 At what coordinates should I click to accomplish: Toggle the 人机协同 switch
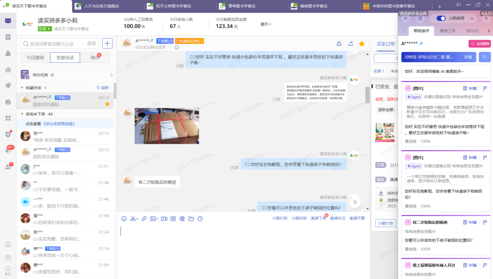441,18
